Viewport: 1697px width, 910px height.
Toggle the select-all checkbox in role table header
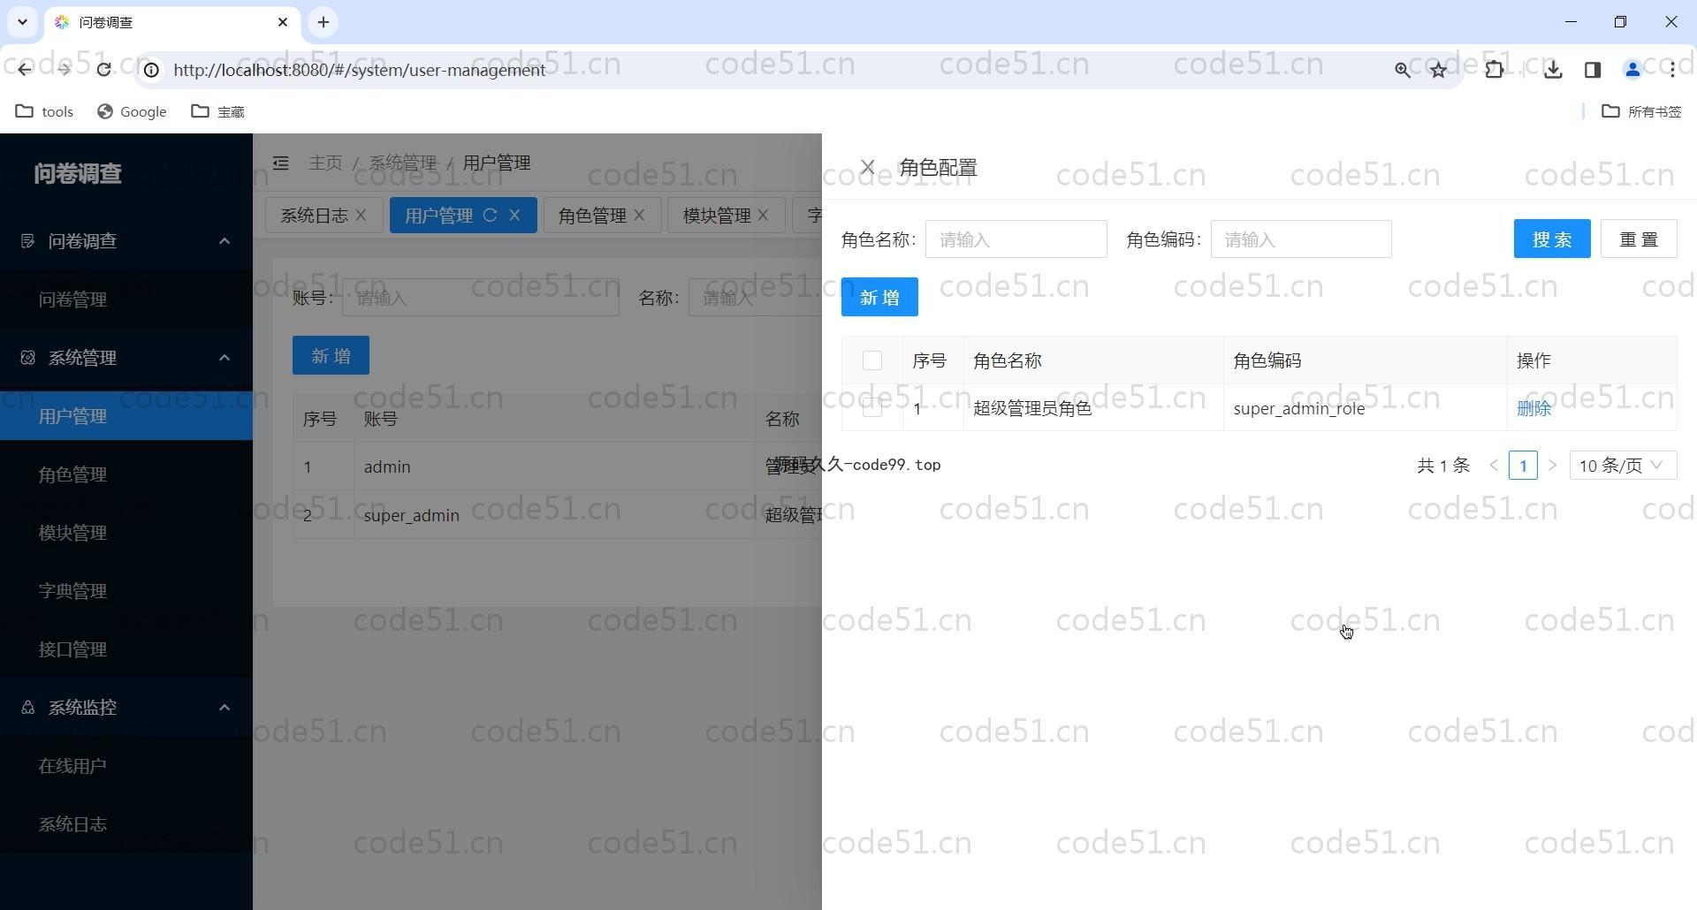click(x=872, y=360)
